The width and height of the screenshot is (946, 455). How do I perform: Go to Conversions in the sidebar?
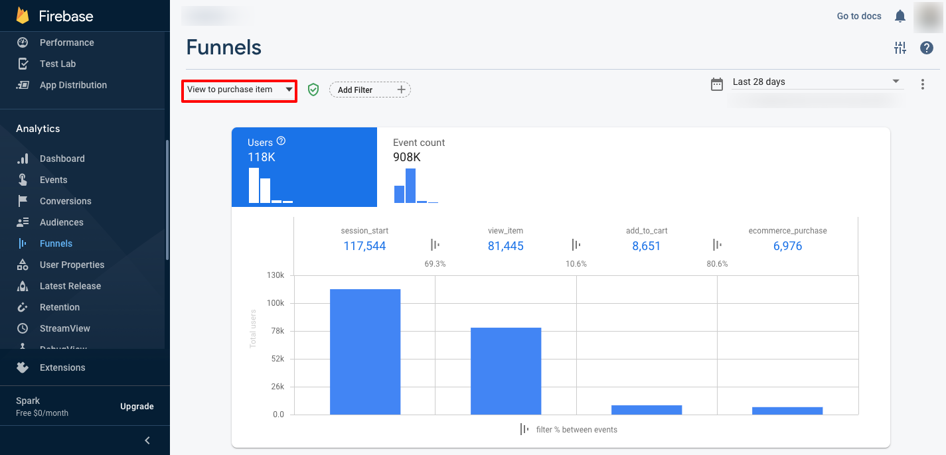pyautogui.click(x=65, y=201)
